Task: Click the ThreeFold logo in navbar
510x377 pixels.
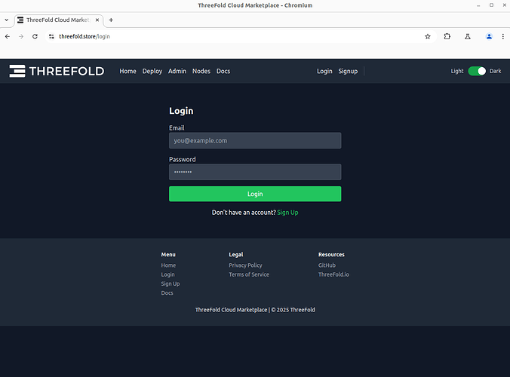Action: point(57,71)
